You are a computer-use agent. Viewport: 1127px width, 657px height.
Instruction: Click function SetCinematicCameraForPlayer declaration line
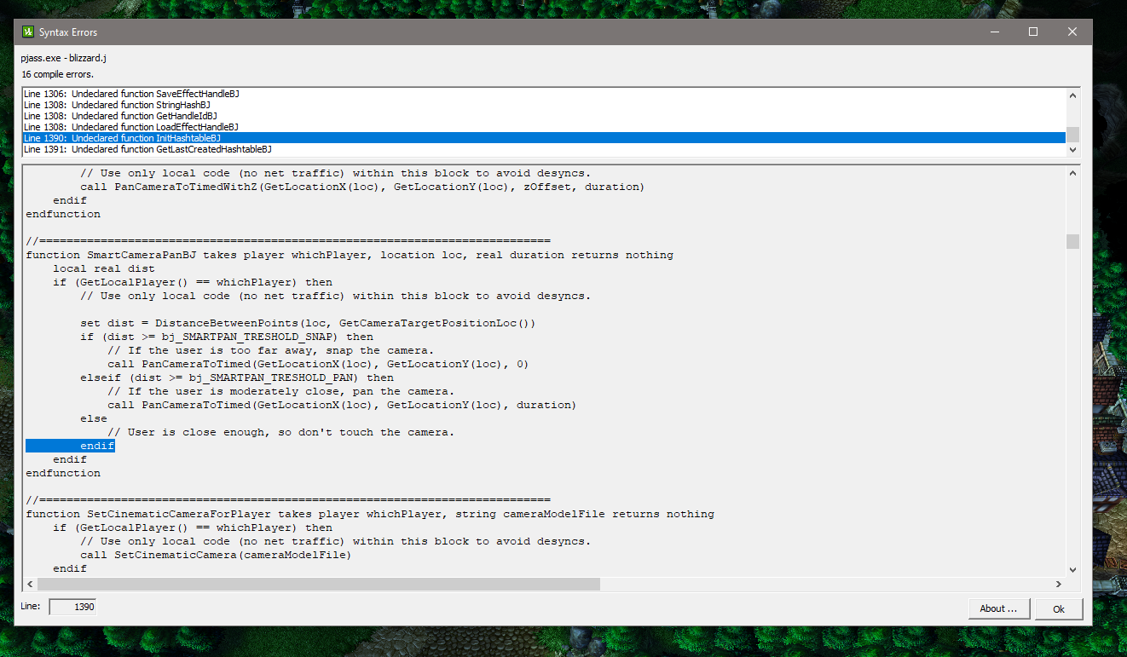point(370,514)
